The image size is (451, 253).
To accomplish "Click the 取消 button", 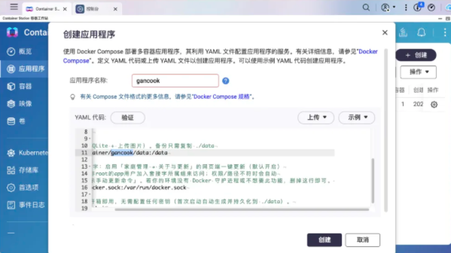I will click(363, 240).
